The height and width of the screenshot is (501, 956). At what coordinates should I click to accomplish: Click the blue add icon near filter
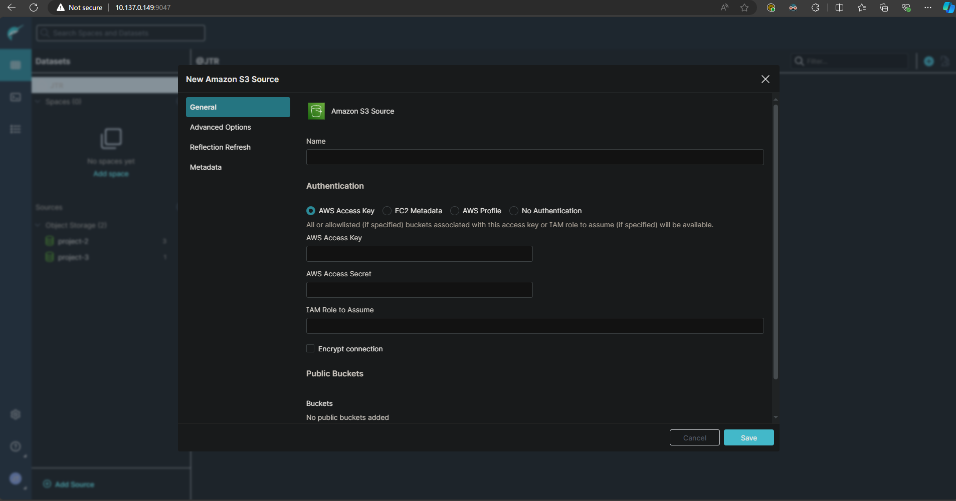[x=929, y=61]
